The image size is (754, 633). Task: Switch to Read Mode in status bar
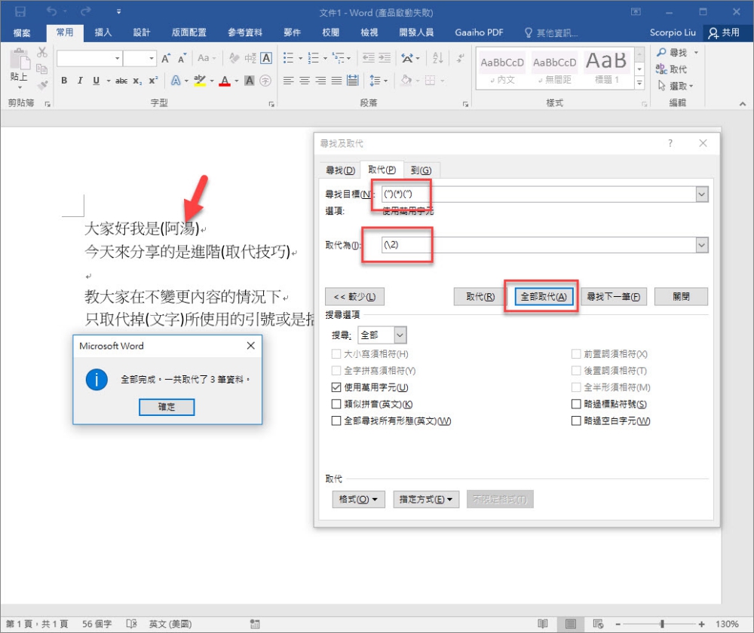[x=543, y=624]
